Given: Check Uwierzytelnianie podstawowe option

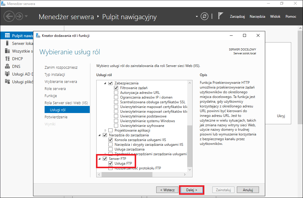Looking at the screenshot, I should (116, 116).
